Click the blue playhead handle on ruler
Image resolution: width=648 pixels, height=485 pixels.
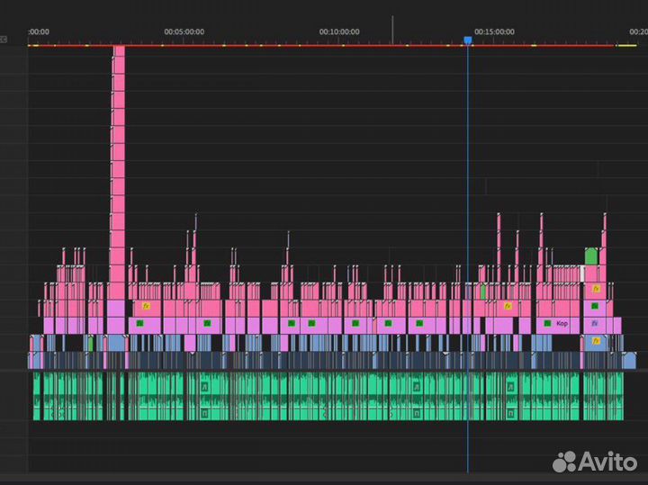pyautogui.click(x=467, y=40)
